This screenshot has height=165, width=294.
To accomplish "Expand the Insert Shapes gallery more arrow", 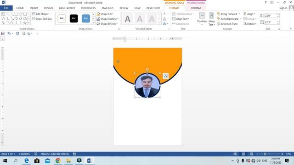I will point(29,23).
